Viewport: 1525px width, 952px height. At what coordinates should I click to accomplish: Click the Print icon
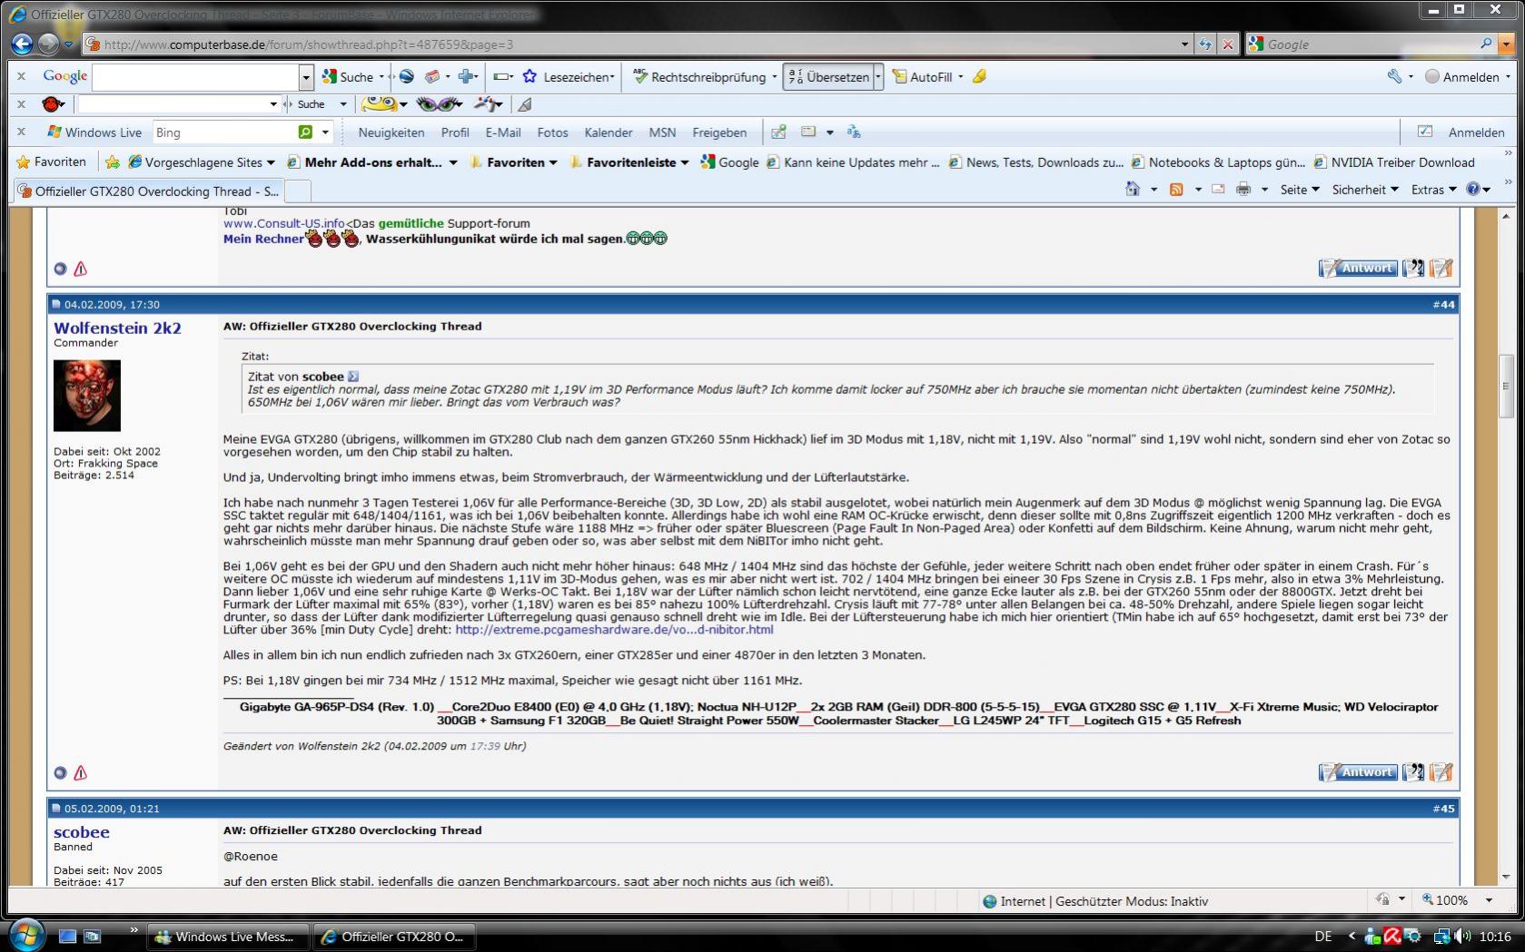(1243, 190)
